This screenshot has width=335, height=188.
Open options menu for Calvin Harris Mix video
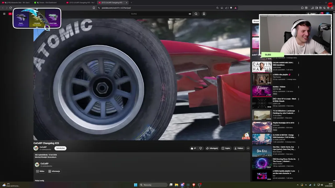[298, 63]
